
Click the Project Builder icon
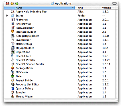tap(13, 80)
